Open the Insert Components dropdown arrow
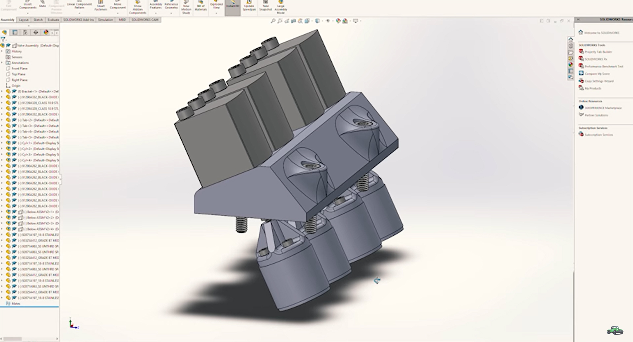 (x=28, y=13)
